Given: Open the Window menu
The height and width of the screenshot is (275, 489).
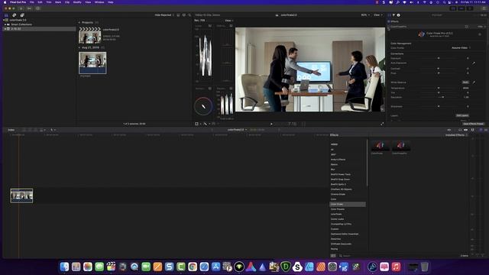Looking at the screenshot, I should click(x=99, y=2).
